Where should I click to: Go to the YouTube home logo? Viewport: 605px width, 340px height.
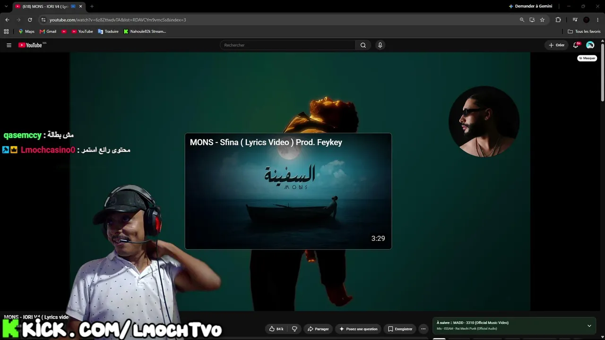[30, 45]
